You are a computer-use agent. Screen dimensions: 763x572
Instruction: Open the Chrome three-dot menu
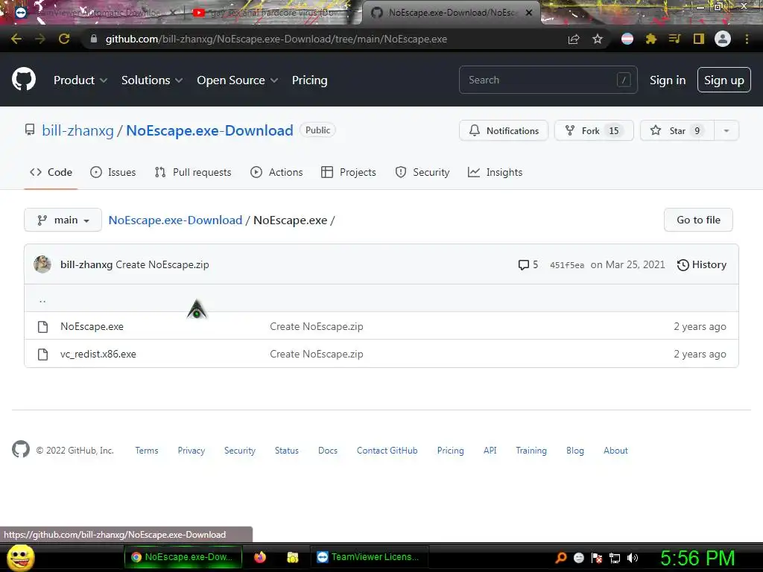point(747,39)
